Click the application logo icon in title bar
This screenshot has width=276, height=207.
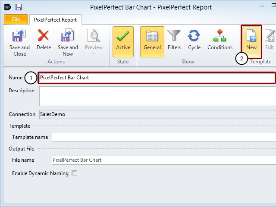coord(8,7)
